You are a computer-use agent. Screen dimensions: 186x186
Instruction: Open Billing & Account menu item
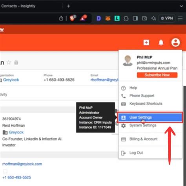click(150, 139)
